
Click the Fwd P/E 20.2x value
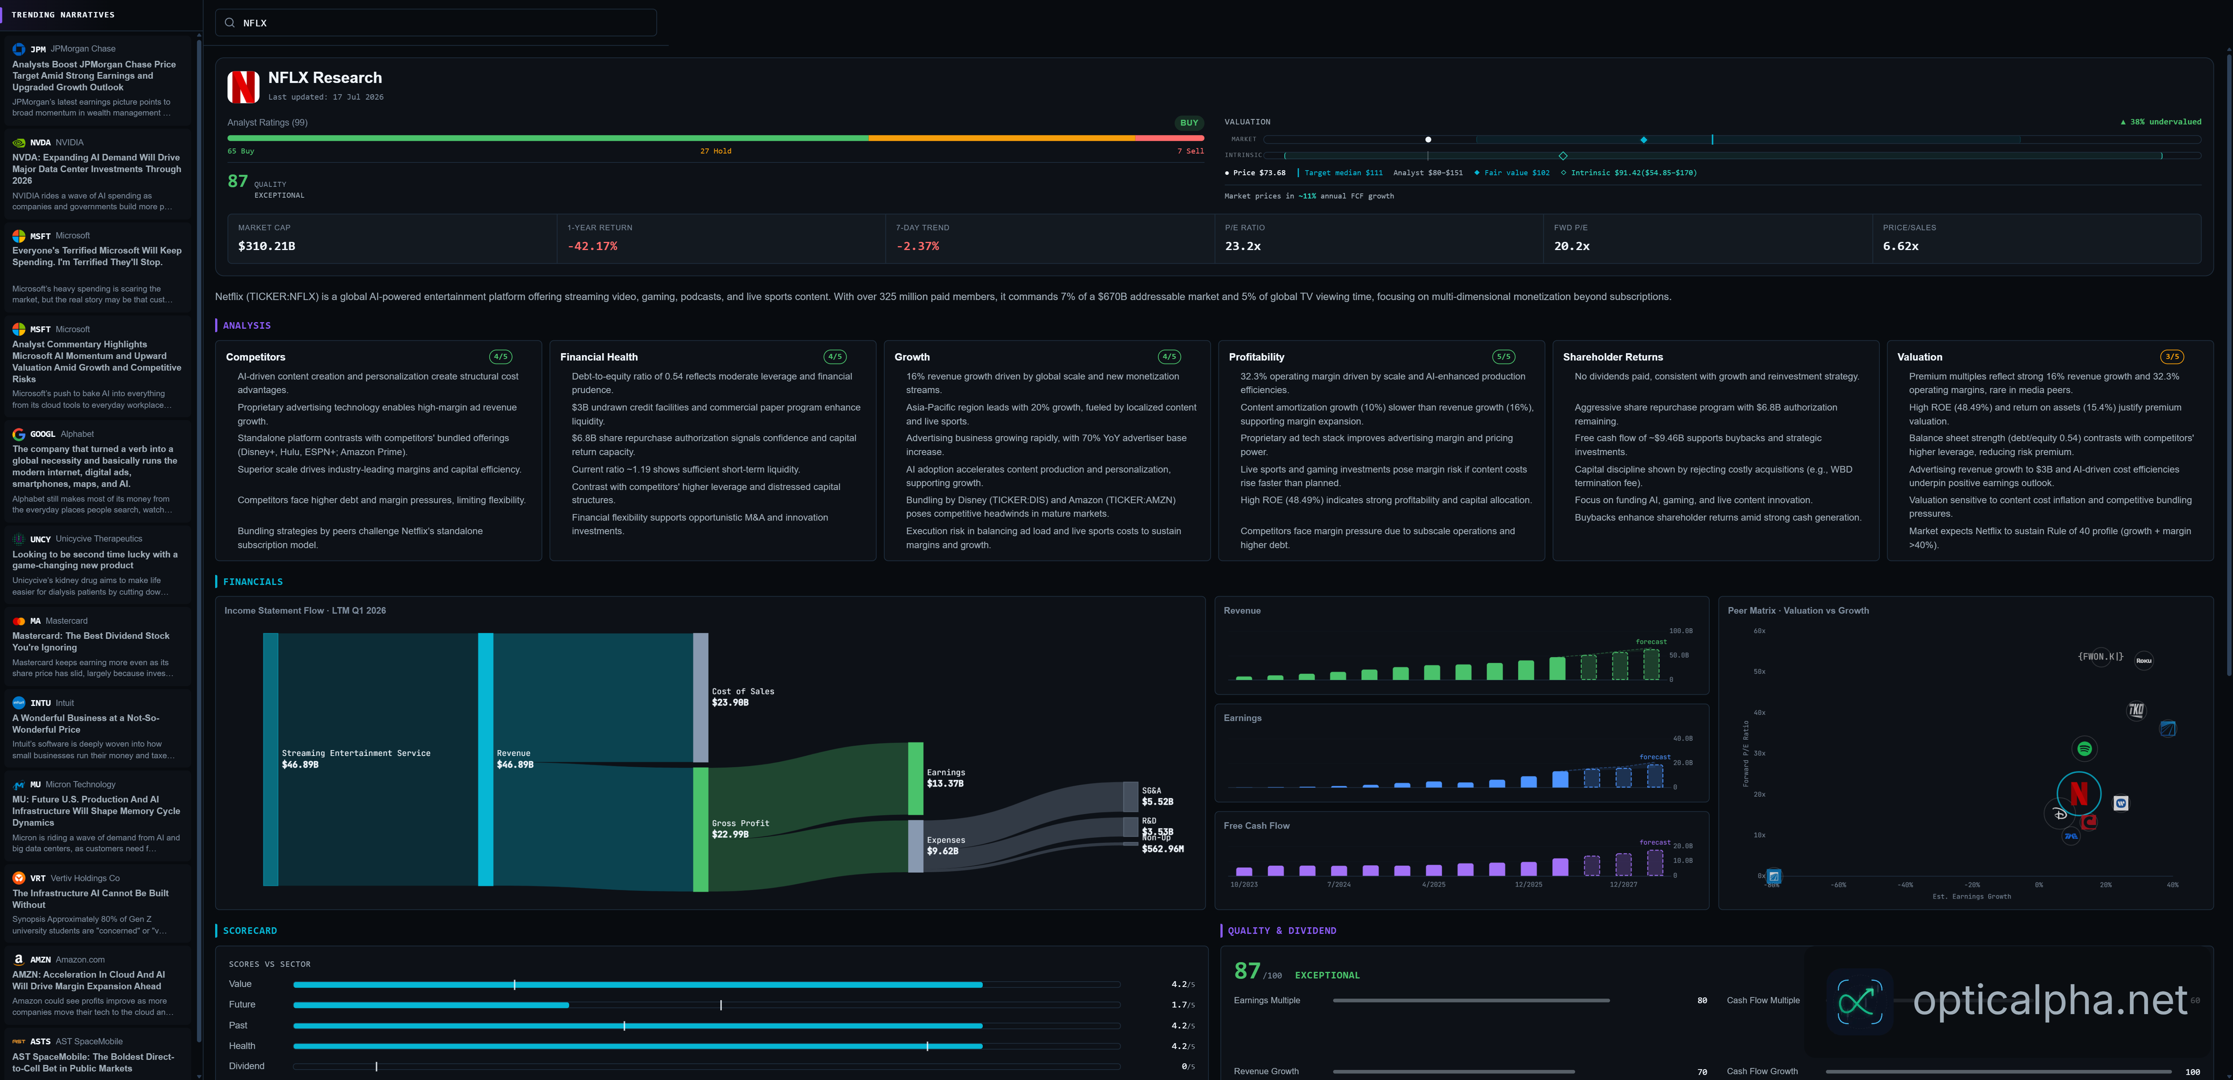tap(1572, 246)
